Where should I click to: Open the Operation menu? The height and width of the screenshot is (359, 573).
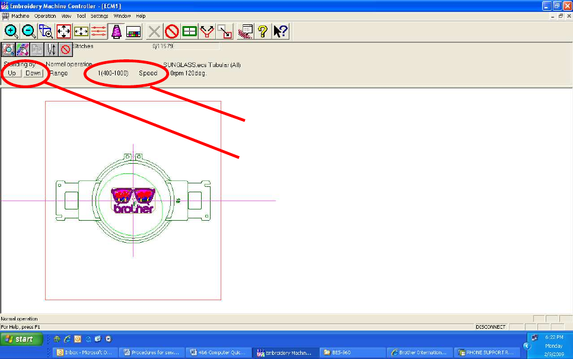click(45, 16)
